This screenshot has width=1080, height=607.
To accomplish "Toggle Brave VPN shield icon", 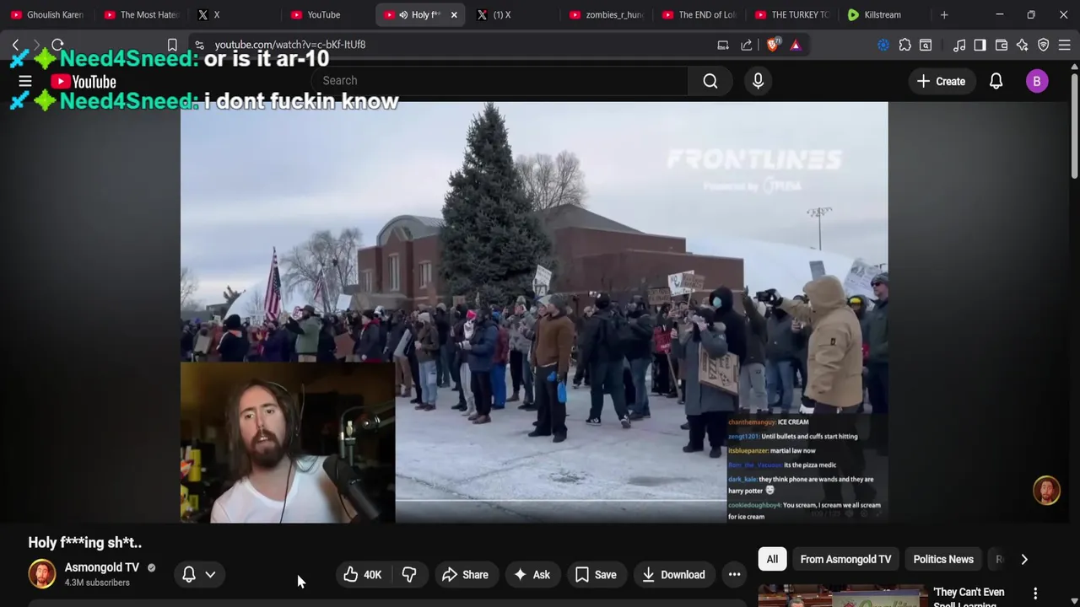I will [1044, 45].
